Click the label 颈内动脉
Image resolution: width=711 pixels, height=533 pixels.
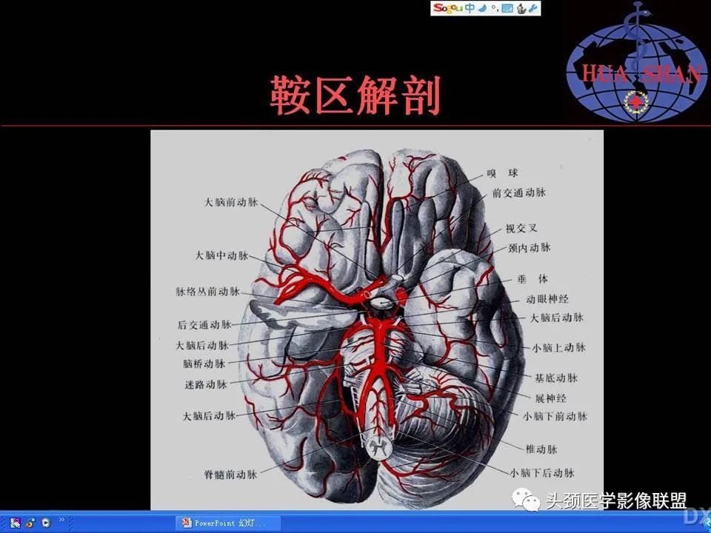529,247
